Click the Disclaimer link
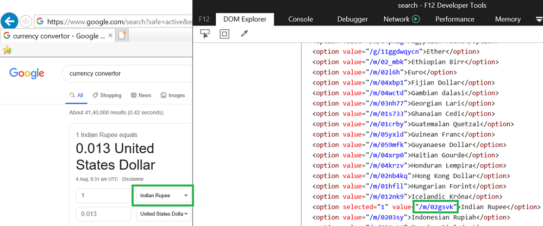This screenshot has width=543, height=226. point(133,179)
